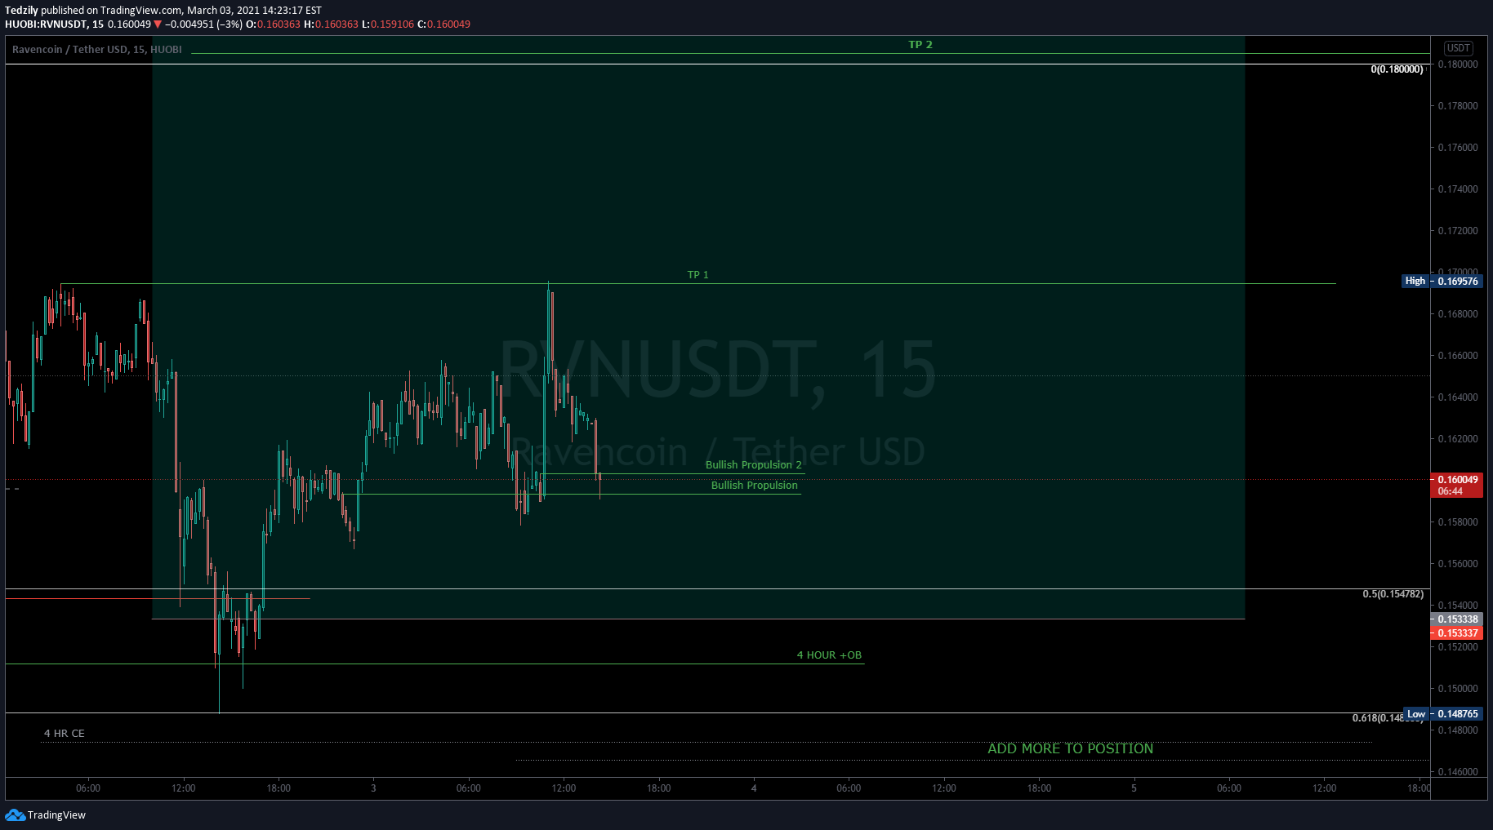
Task: Click the 'Tedzily' author name in header
Action: tap(21, 11)
